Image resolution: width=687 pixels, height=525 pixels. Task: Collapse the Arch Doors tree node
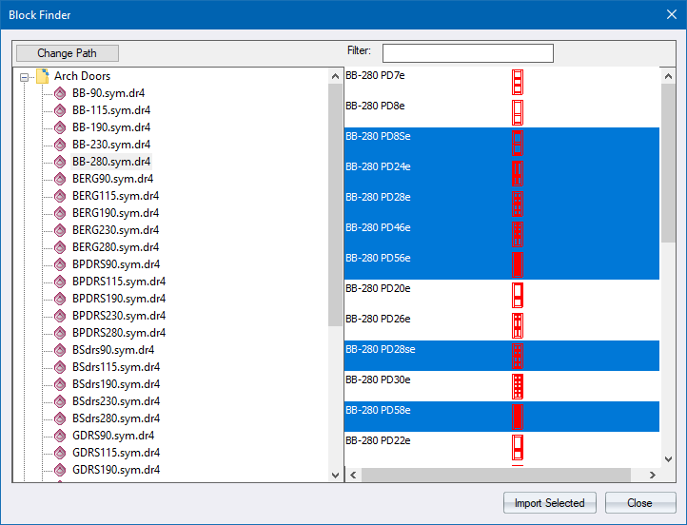[x=25, y=77]
